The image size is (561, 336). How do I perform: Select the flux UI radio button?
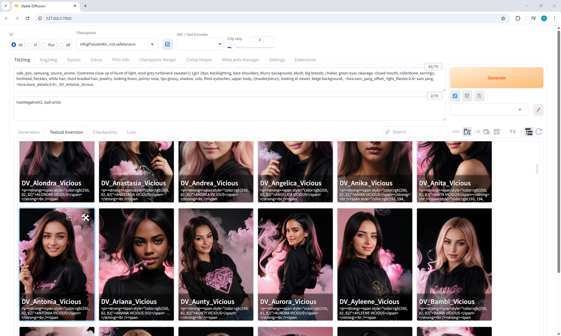[x=44, y=45]
